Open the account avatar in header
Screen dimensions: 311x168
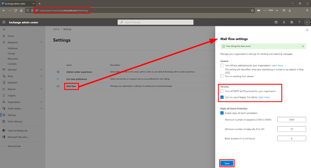[x=306, y=23]
